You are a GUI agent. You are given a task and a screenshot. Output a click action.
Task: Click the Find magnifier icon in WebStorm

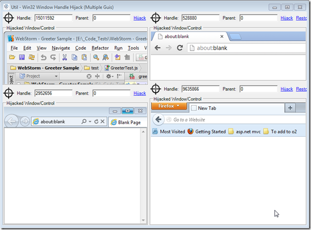point(96,57)
